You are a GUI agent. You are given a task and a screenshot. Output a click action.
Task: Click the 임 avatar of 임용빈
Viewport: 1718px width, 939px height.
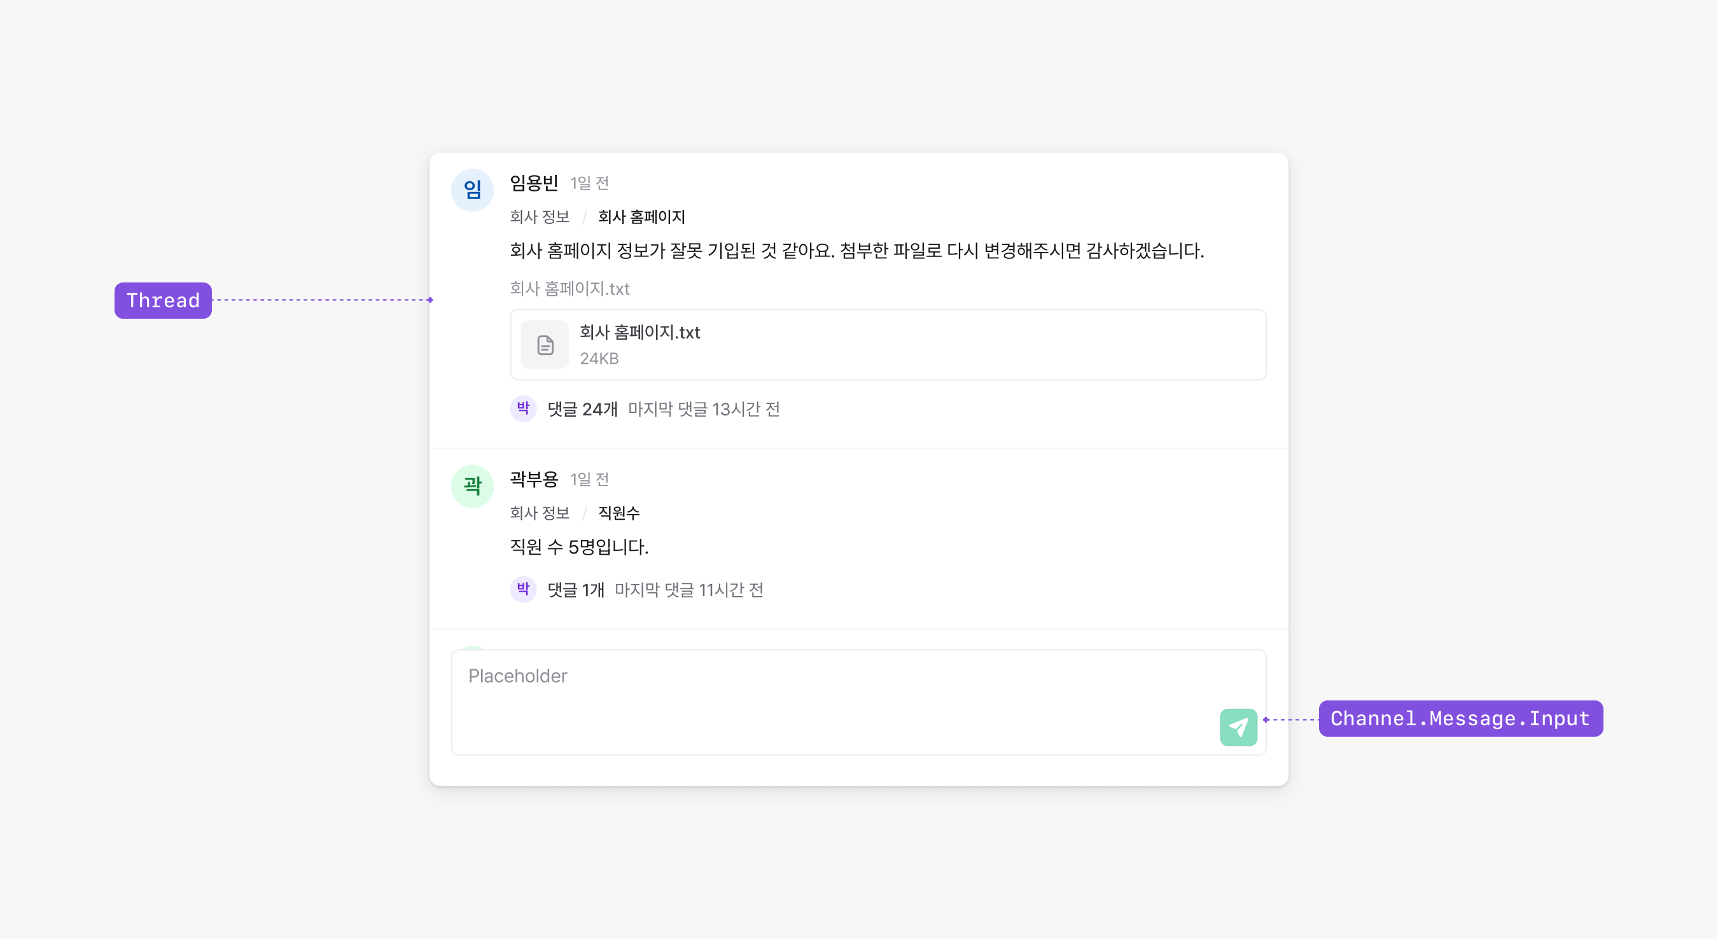click(x=472, y=190)
